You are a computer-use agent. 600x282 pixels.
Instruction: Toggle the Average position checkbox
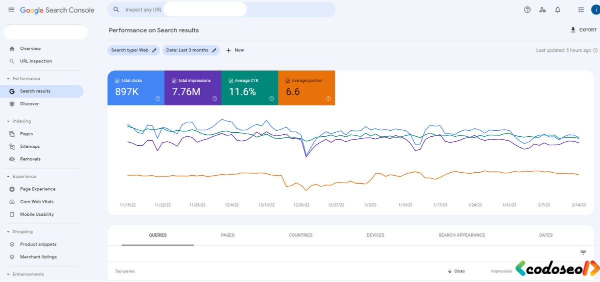tap(287, 80)
